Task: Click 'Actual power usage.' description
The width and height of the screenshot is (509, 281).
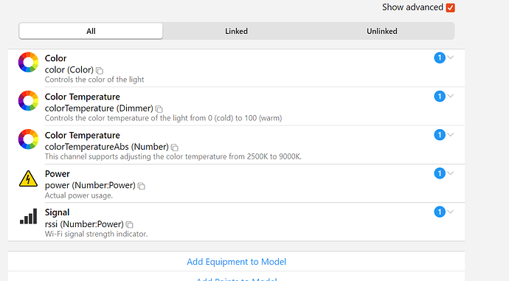Action: [x=79, y=195]
